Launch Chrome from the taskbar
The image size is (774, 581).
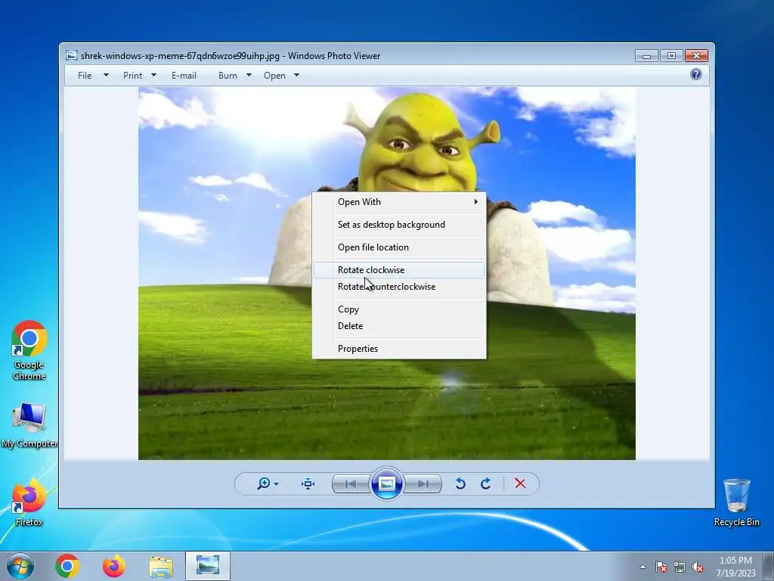[x=67, y=566]
